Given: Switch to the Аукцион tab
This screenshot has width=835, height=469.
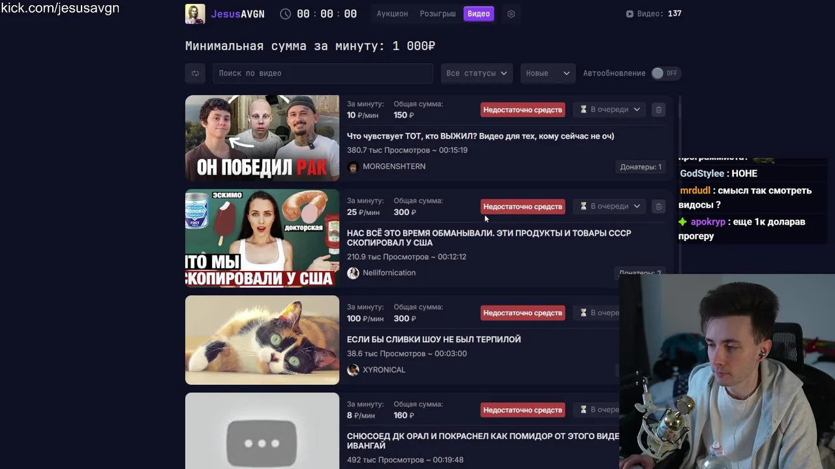Looking at the screenshot, I should click(392, 14).
